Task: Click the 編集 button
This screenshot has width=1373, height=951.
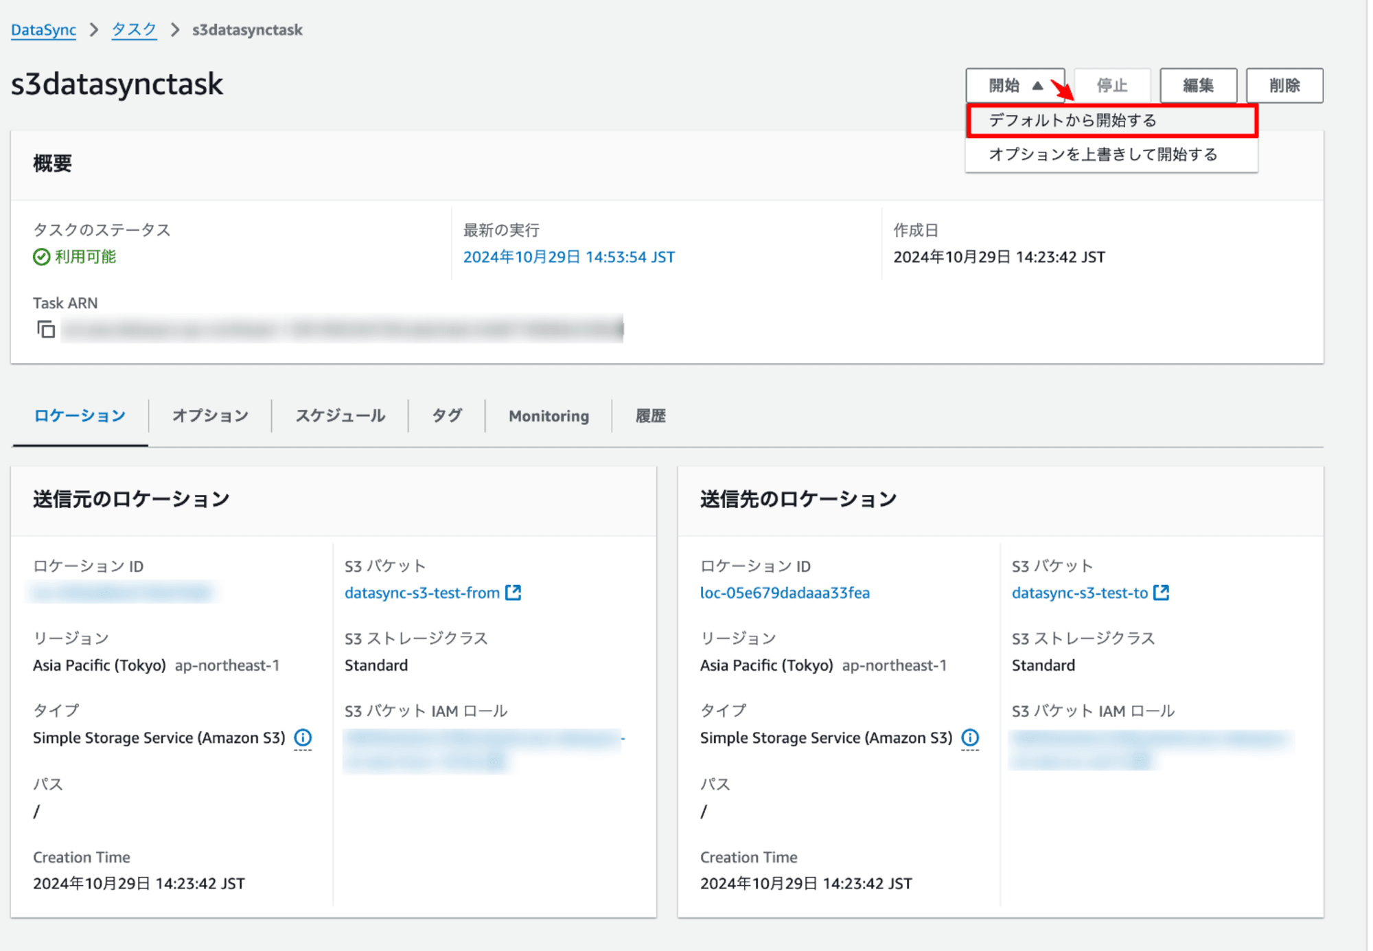Action: point(1198,85)
